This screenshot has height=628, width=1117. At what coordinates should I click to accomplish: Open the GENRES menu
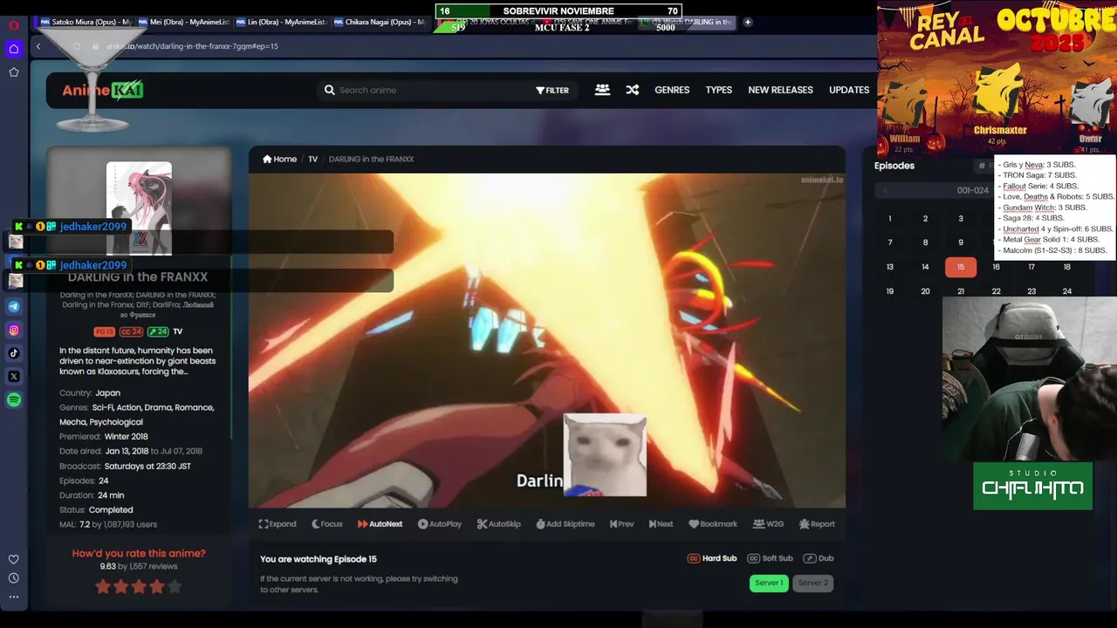click(x=672, y=90)
